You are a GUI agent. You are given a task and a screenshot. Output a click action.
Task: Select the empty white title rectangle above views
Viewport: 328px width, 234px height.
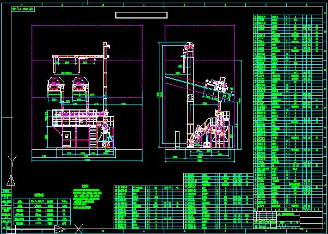[141, 15]
